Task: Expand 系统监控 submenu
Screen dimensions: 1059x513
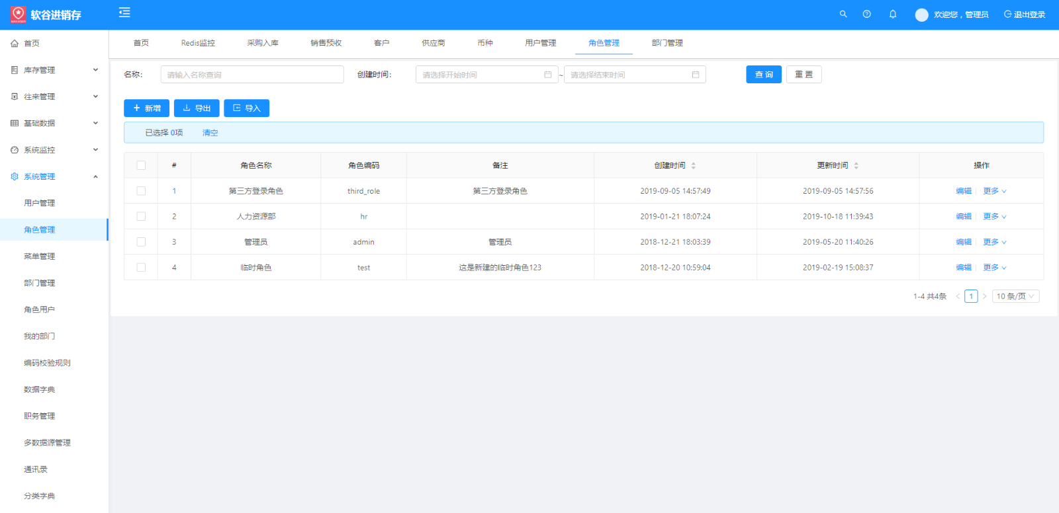Action: [95, 150]
